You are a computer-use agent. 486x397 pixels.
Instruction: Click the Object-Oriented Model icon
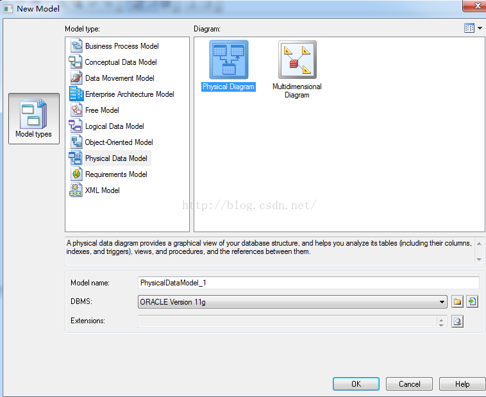tap(76, 142)
